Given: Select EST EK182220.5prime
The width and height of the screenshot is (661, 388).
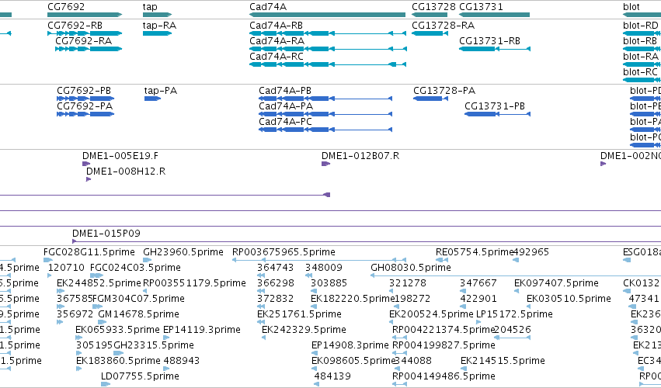Looking at the screenshot, I should pyautogui.click(x=315, y=307).
